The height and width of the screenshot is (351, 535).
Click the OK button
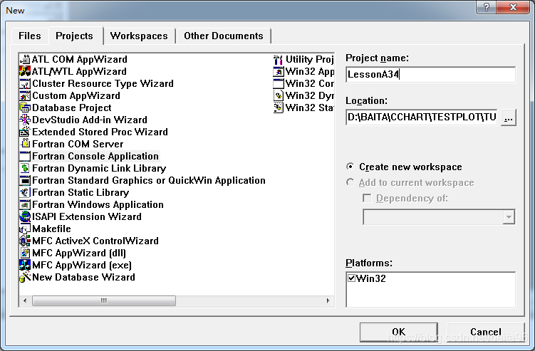pyautogui.click(x=398, y=332)
